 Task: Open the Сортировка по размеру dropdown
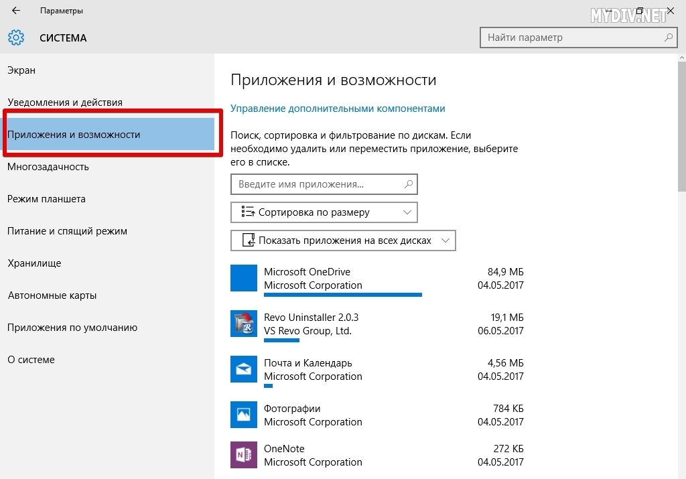point(324,212)
